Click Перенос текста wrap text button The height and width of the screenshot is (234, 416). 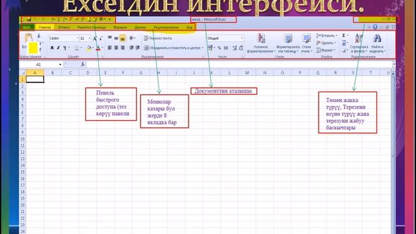157,38
